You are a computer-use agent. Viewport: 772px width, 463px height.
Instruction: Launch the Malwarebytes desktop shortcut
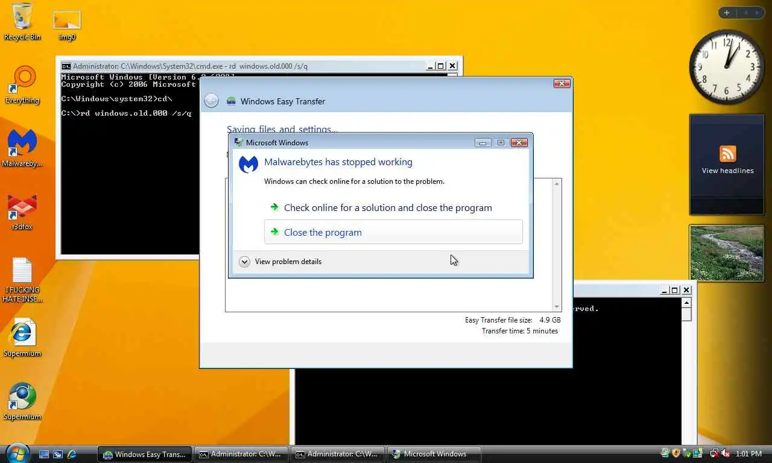[22, 148]
